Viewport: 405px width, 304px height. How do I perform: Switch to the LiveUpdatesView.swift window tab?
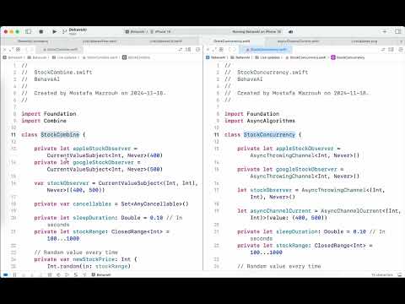click(x=100, y=41)
